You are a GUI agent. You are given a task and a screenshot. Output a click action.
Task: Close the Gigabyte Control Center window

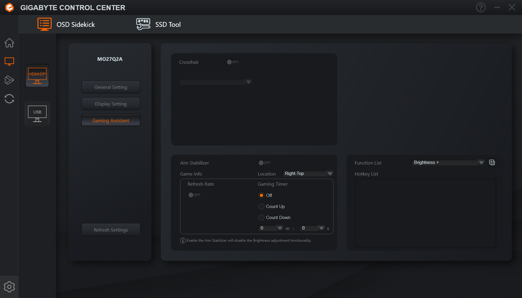pyautogui.click(x=512, y=7)
